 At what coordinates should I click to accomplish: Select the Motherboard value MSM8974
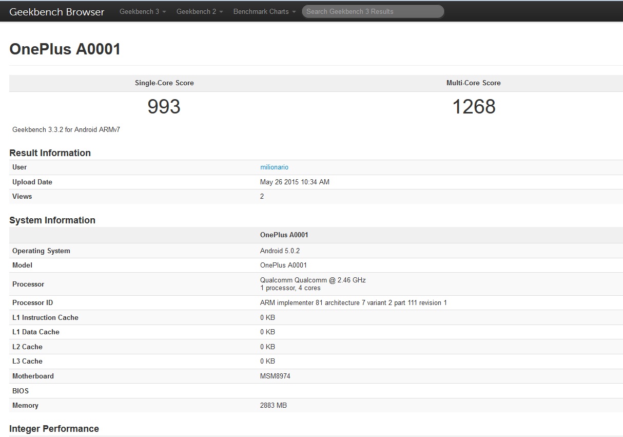tap(275, 376)
